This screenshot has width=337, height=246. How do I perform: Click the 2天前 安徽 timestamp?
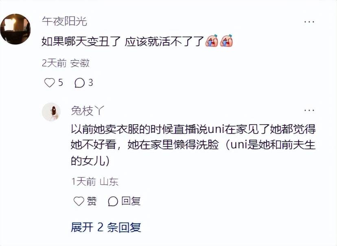pyautogui.click(x=66, y=63)
